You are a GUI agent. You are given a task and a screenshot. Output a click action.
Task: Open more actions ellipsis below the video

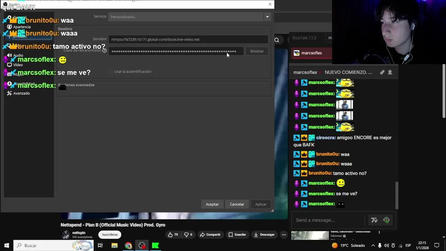click(x=284, y=235)
